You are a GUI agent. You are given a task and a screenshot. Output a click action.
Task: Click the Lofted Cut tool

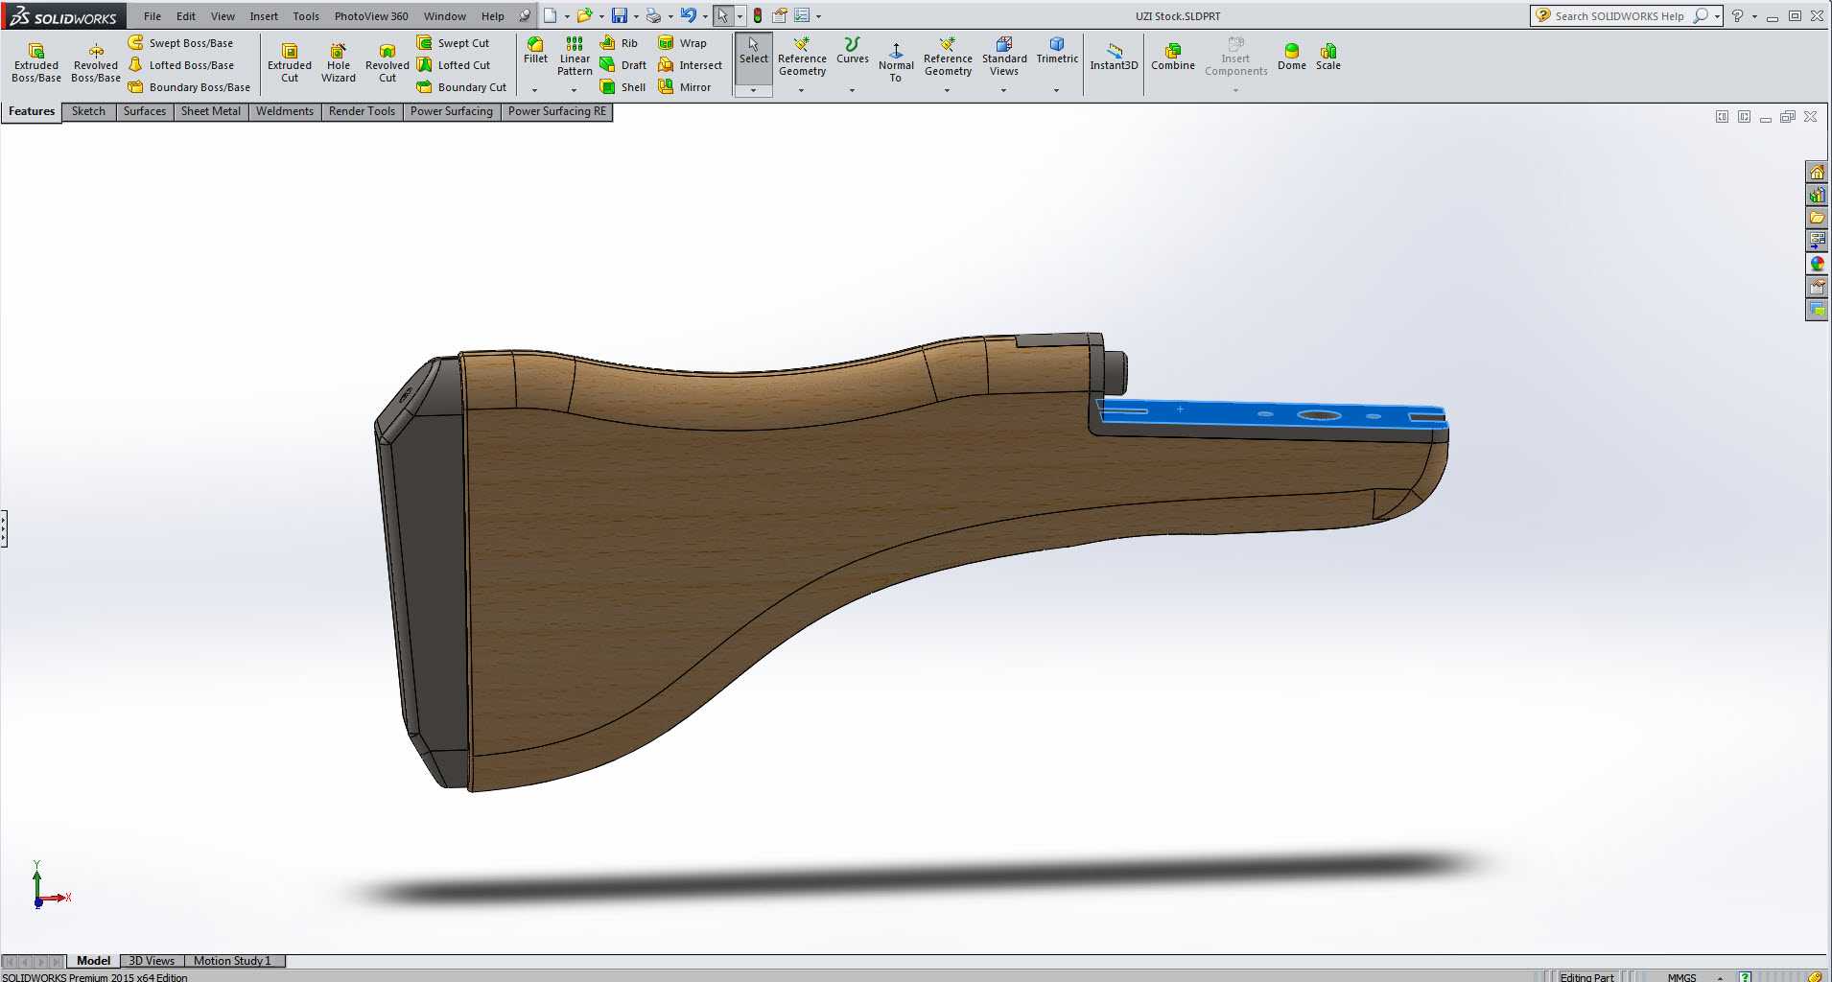point(454,65)
